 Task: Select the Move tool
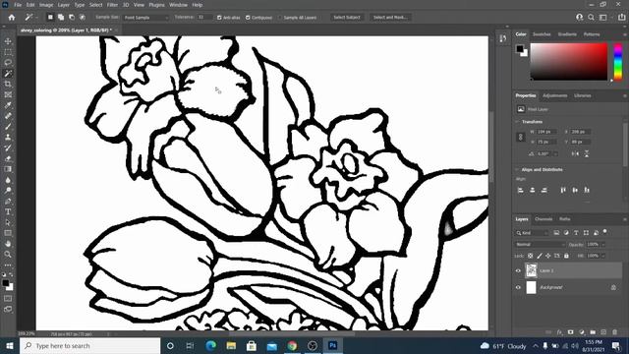coord(8,41)
